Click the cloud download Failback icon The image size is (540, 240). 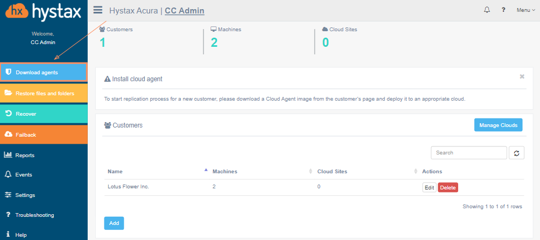(8, 135)
